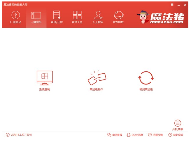The image size is (191, 145).
Task: Open the 备份/还原 tab
Action: coord(57,17)
